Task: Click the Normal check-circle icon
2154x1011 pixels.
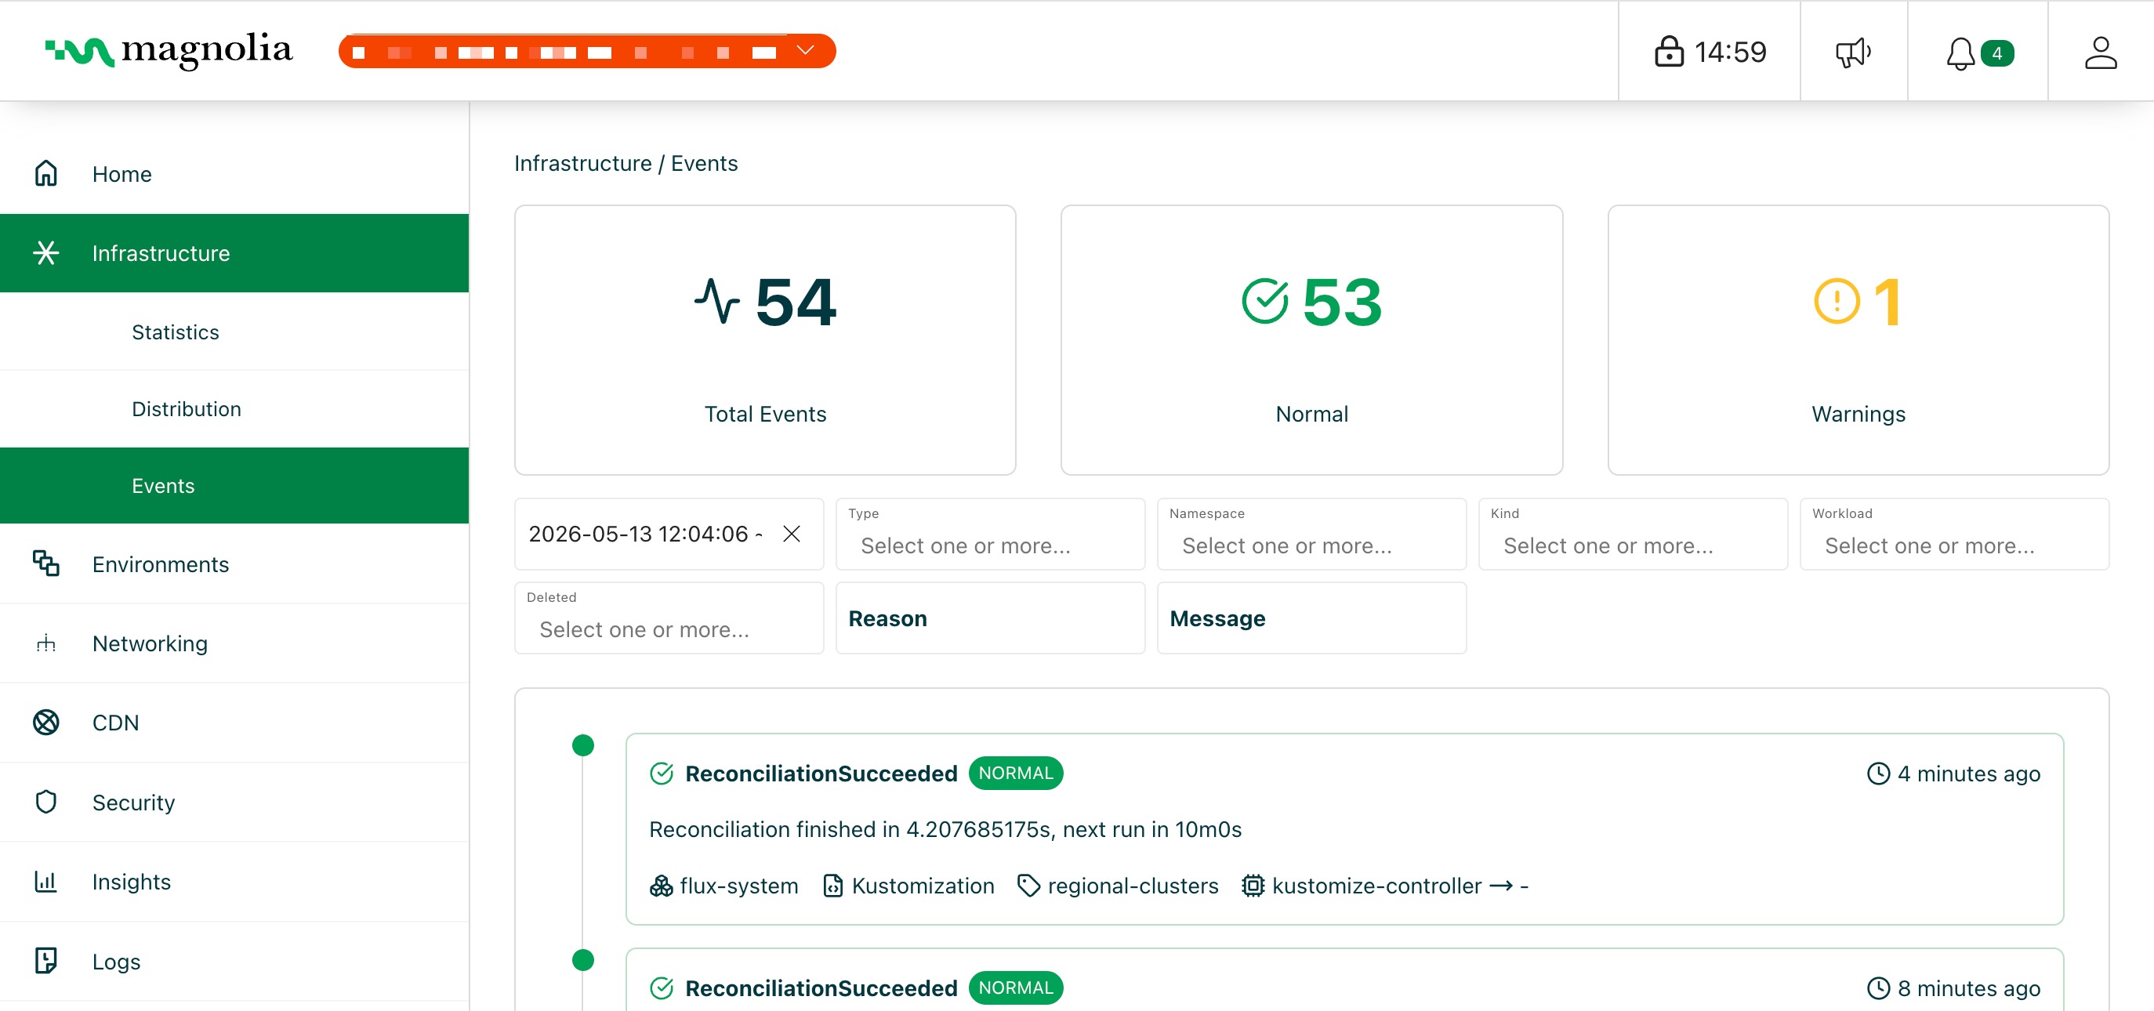Action: point(1264,301)
